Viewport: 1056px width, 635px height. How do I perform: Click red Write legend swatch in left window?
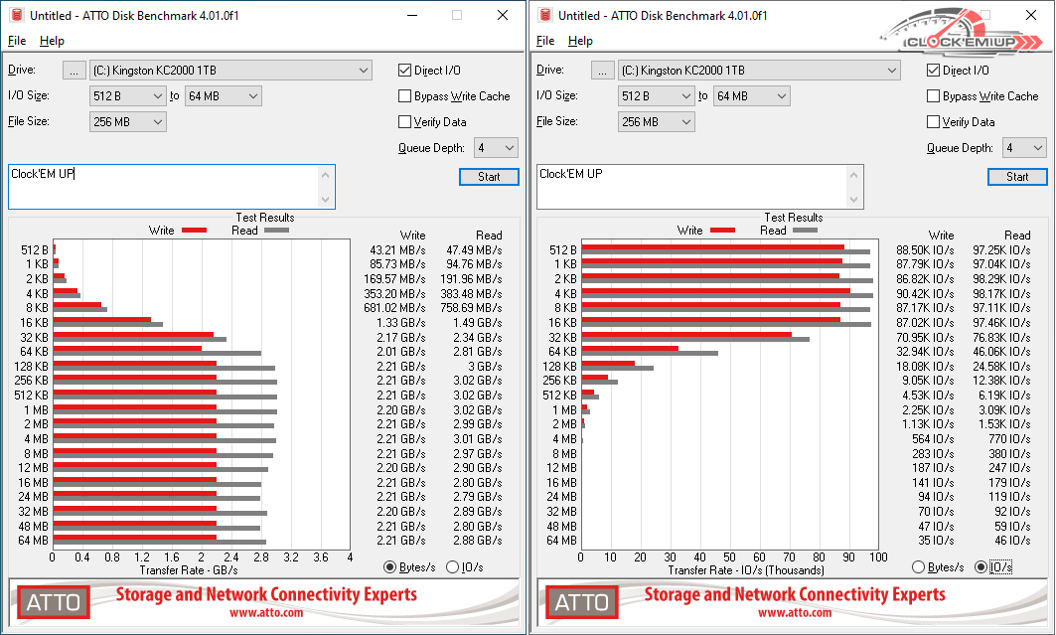click(x=194, y=231)
